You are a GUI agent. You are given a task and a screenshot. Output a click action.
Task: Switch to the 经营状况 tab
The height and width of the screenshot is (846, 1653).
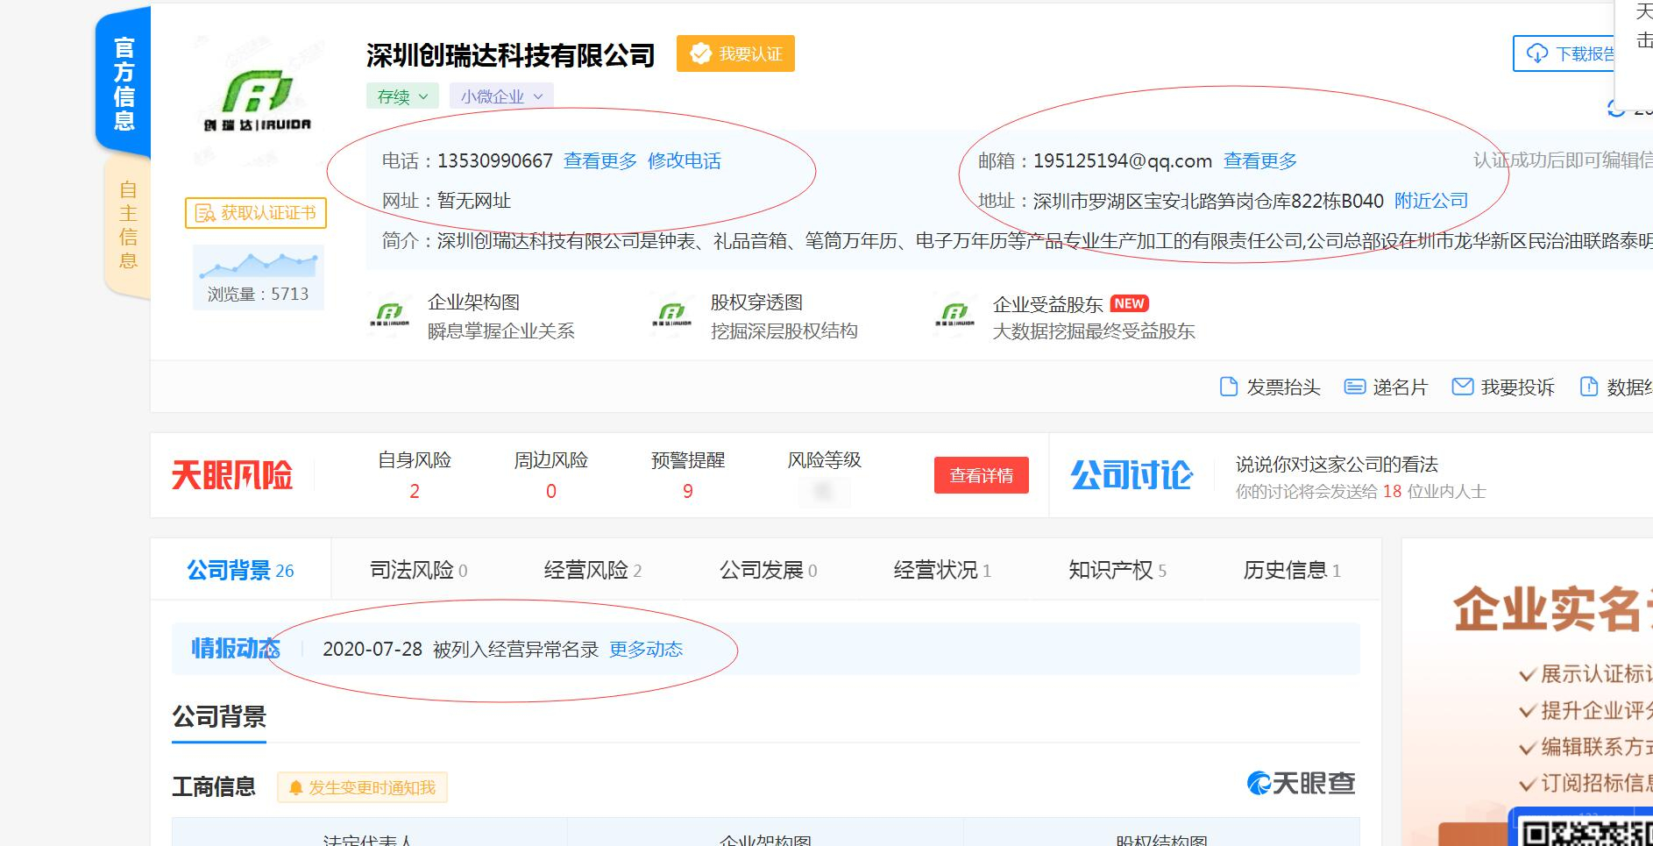point(943,570)
